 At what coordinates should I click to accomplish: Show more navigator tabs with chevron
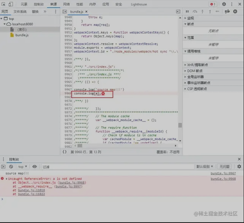(x=45, y=11)
